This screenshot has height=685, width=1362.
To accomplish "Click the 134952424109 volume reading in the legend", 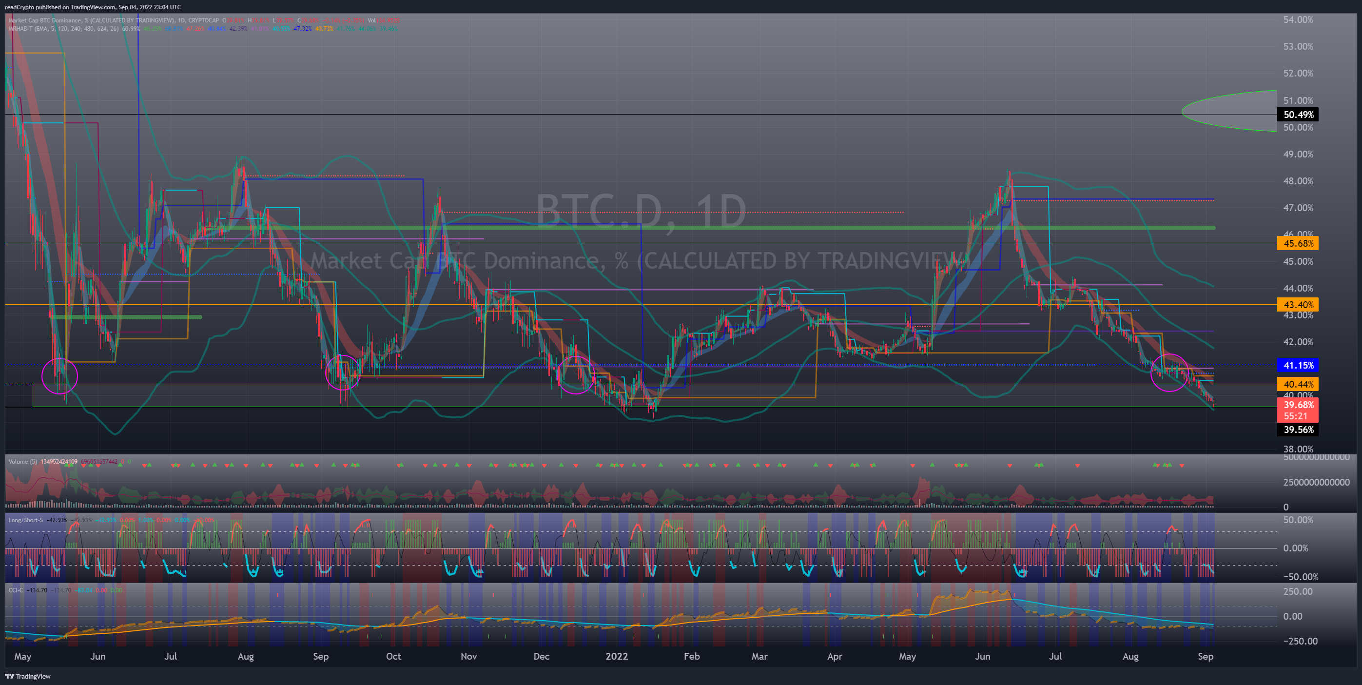I will point(58,462).
